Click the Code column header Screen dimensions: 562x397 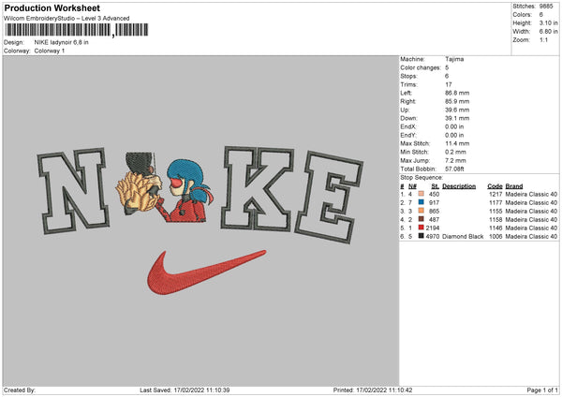(495, 186)
